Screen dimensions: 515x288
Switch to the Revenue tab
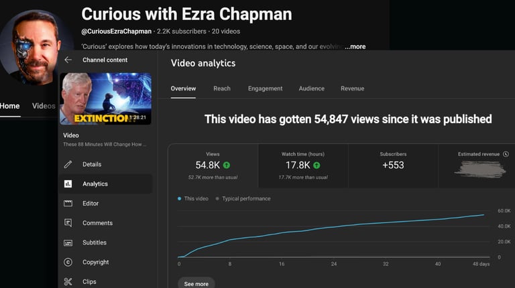pos(353,88)
